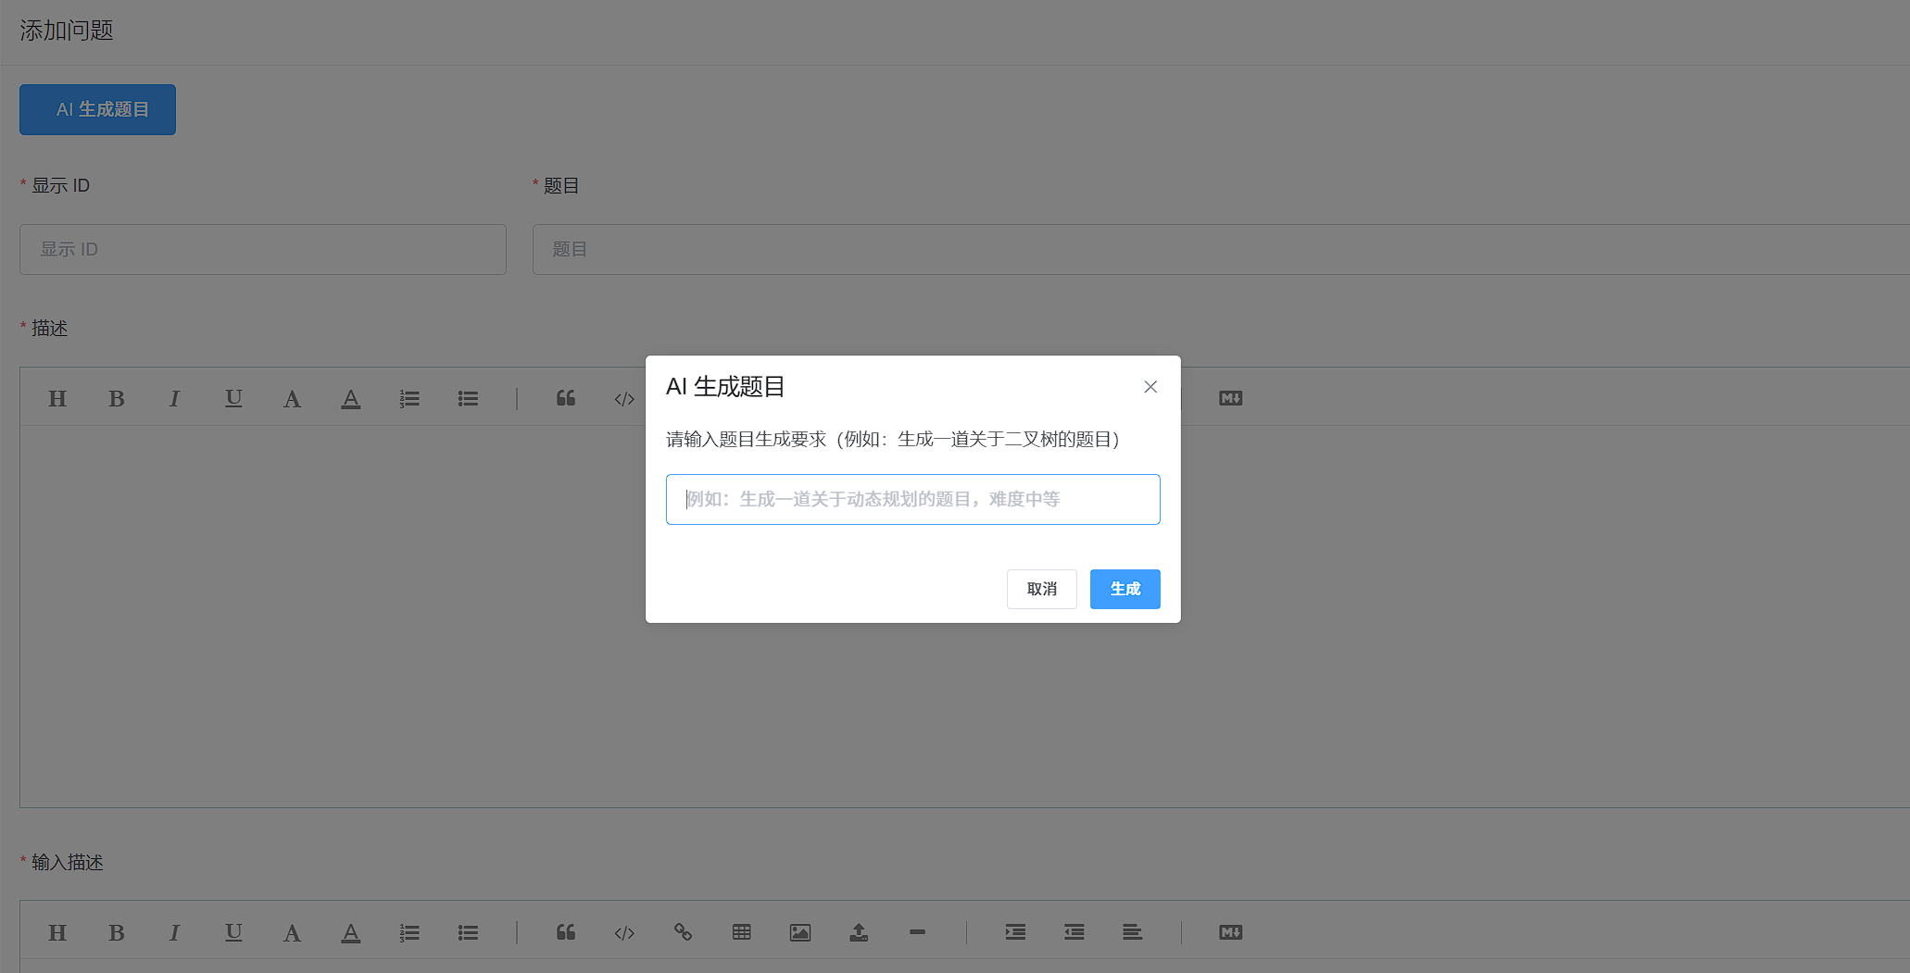Insert horizontal rule in input description editor
Viewport: 1910px width, 973px height.
[917, 932]
